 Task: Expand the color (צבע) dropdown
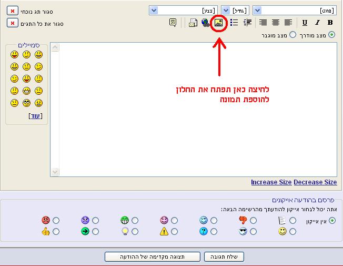click(183, 10)
